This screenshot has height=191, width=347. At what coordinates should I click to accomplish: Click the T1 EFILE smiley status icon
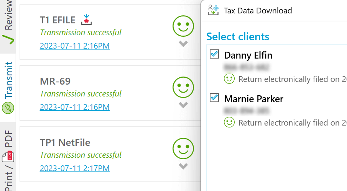183,26
